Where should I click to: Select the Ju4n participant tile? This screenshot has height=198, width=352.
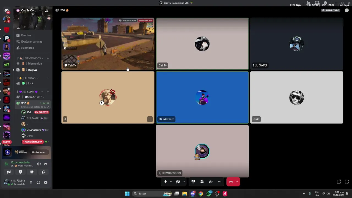coord(297,97)
